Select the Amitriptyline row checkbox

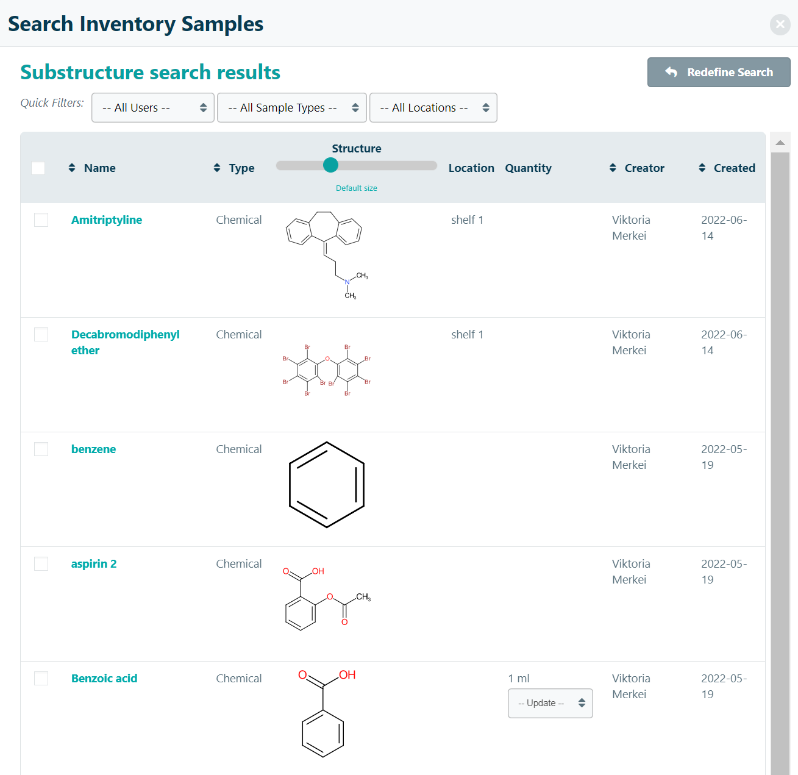point(41,220)
